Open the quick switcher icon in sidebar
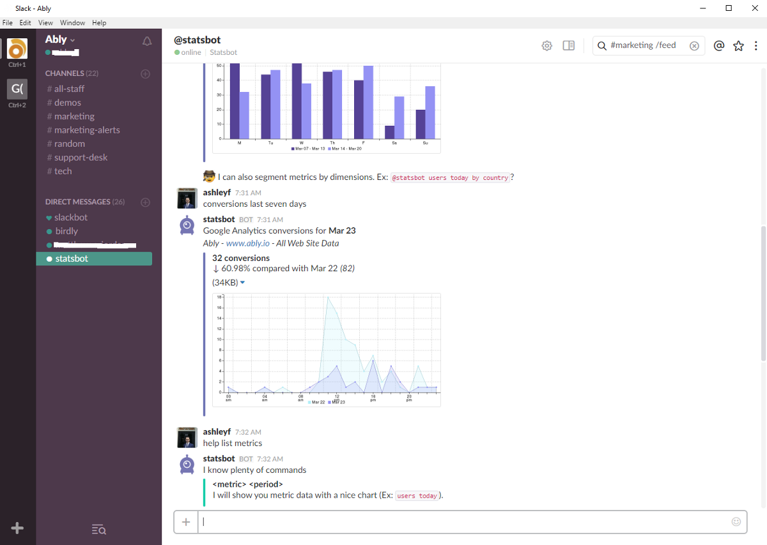The height and width of the screenshot is (545, 767). 98,529
